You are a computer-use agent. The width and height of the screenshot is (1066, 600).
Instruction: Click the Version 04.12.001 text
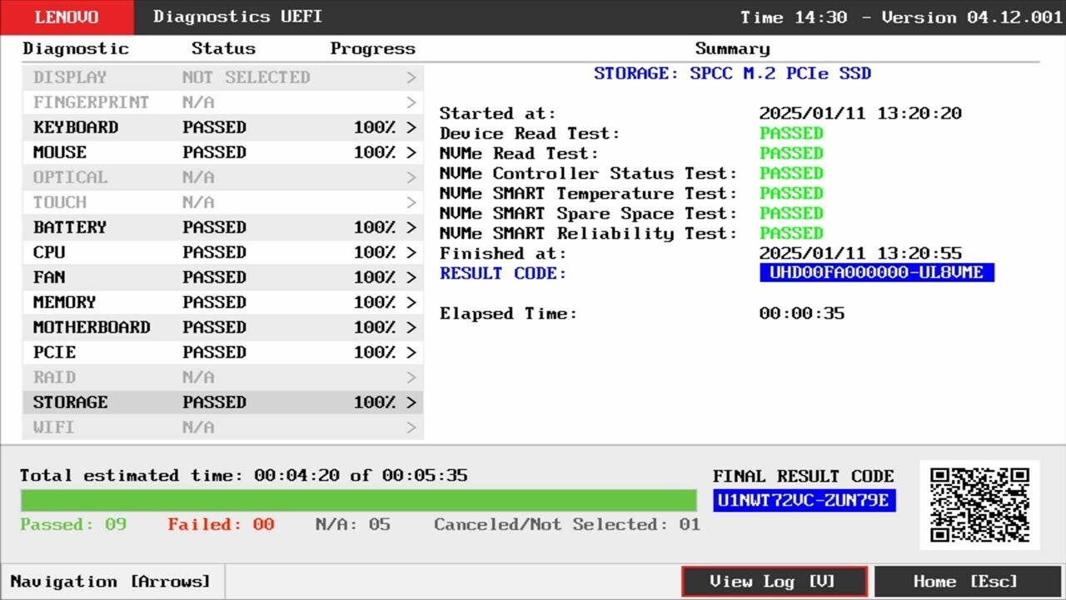point(972,17)
